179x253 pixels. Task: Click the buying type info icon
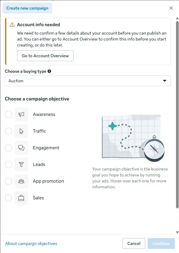[50, 71]
